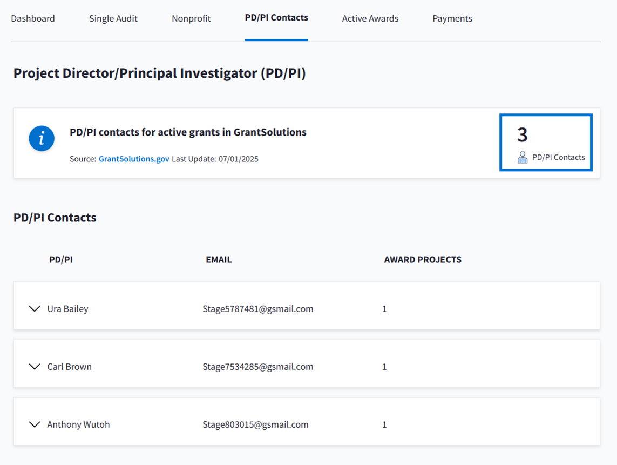Switch to the Dashboard tab
Screen dimensions: 617x465
33,18
